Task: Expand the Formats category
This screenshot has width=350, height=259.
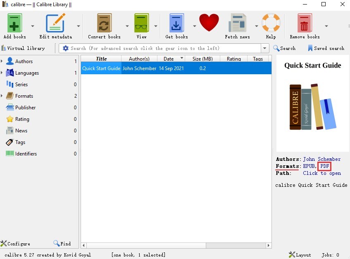Action: (x=2, y=96)
